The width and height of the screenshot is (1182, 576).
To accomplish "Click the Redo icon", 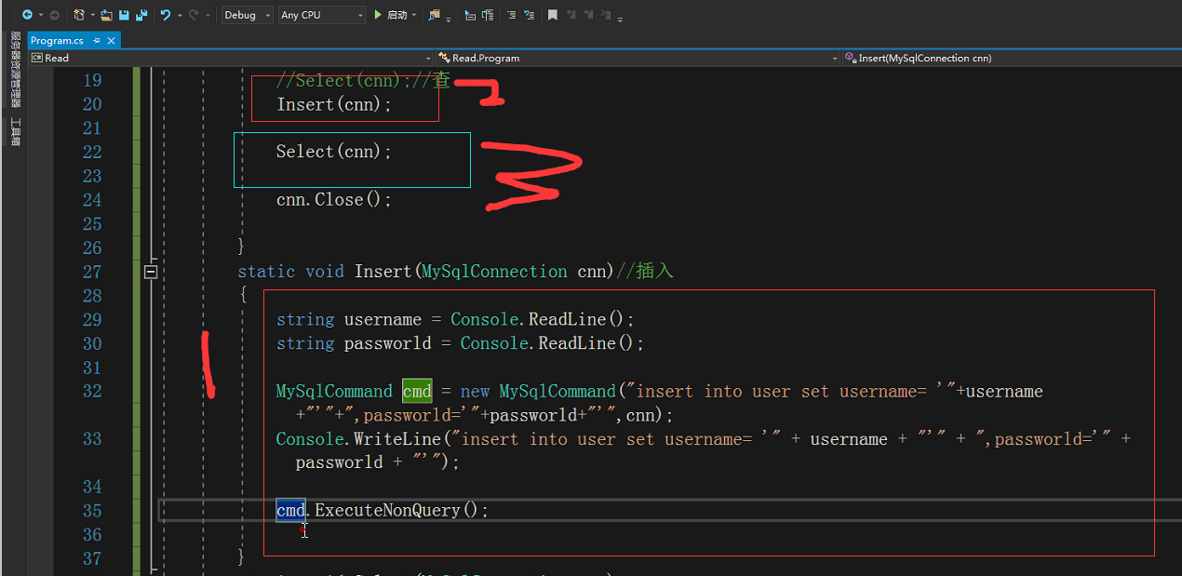I will coord(194,15).
